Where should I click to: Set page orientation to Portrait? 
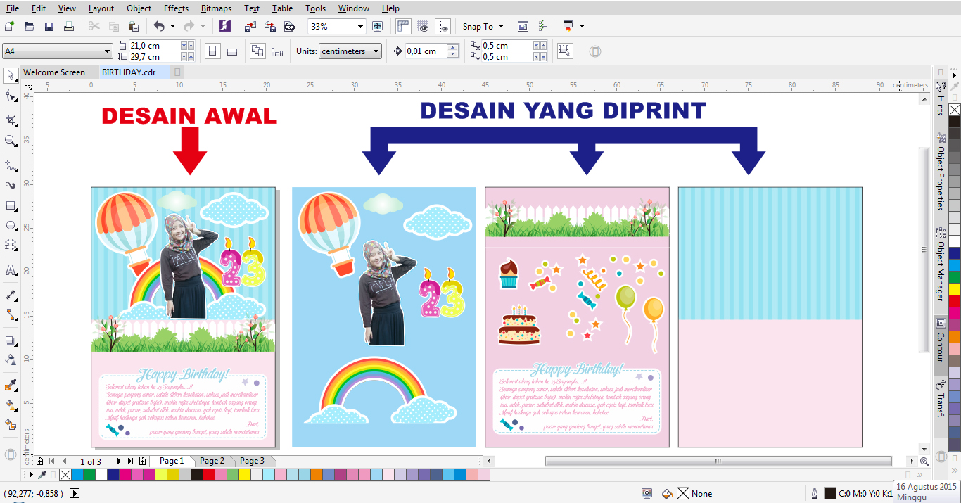pos(212,51)
